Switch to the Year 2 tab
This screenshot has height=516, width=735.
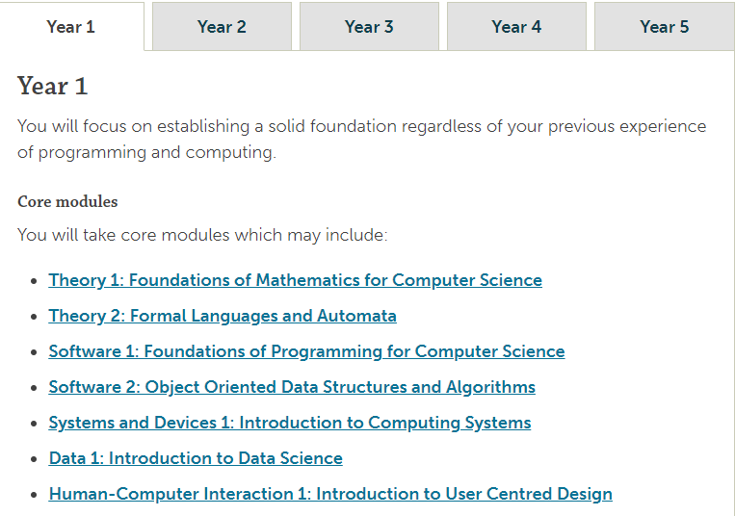coord(222,27)
